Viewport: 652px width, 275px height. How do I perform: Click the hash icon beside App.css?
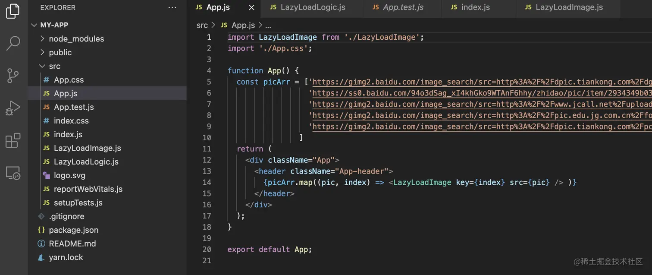[x=46, y=80]
